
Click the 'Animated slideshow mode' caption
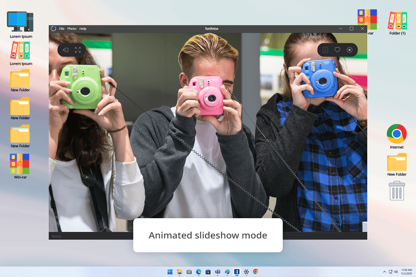tap(208, 235)
